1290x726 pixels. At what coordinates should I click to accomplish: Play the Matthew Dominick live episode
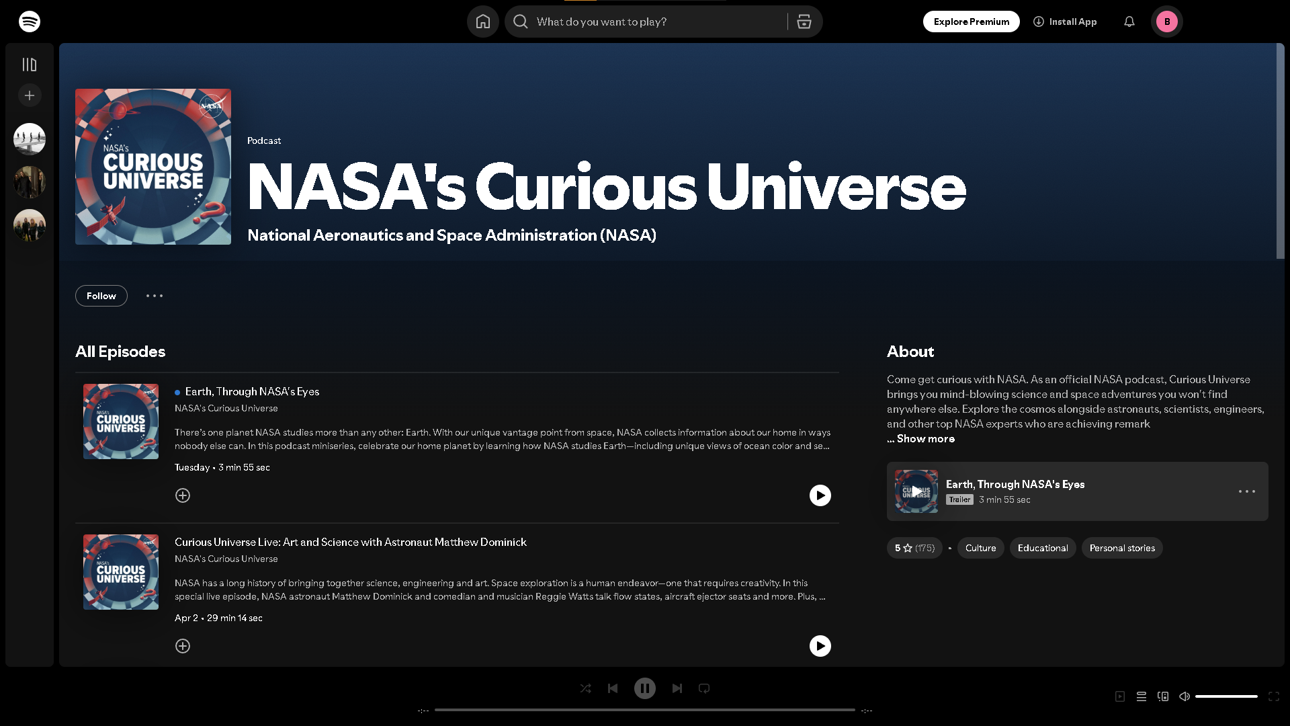pos(820,646)
